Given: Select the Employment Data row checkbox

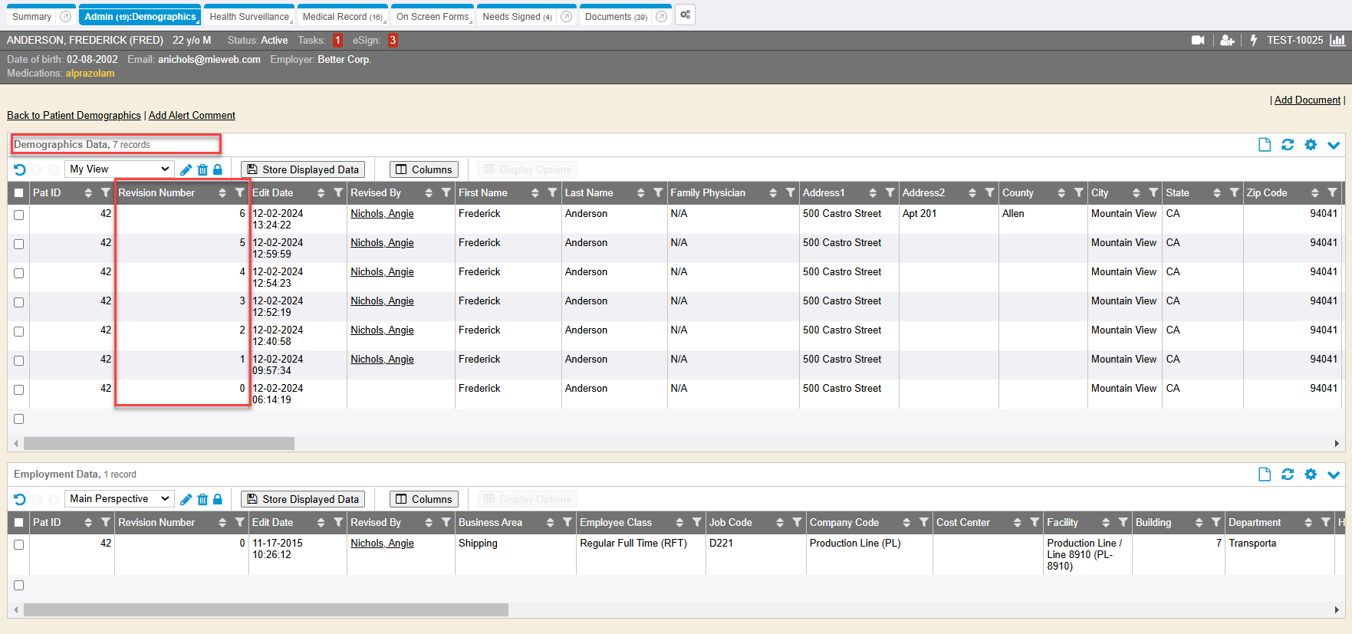Looking at the screenshot, I should (19, 545).
